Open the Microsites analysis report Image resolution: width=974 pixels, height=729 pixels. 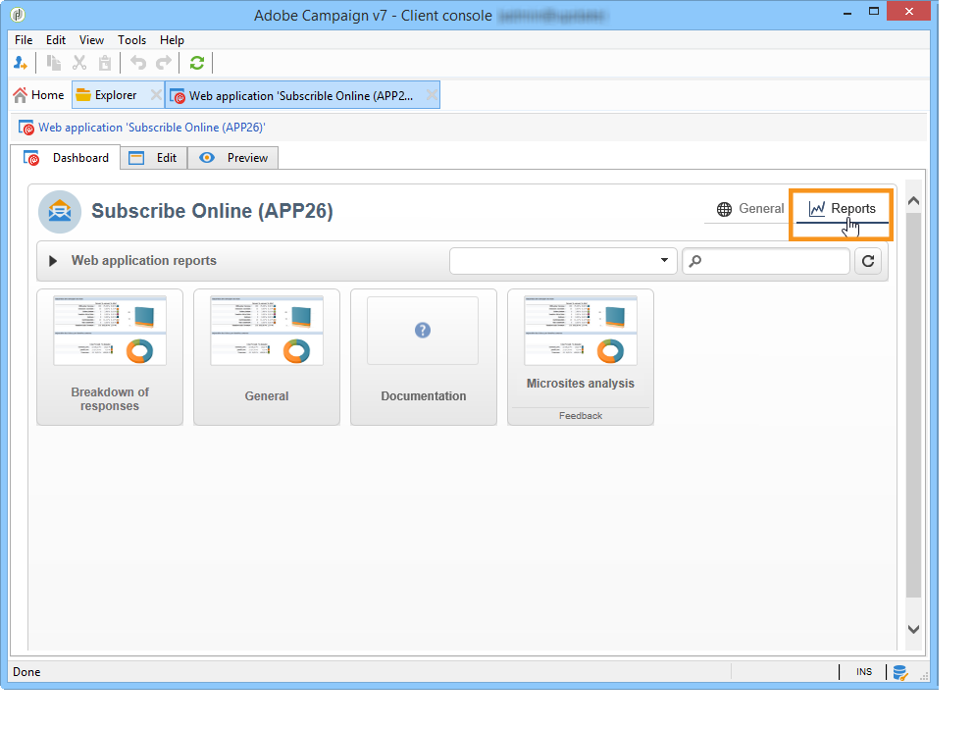[580, 357]
